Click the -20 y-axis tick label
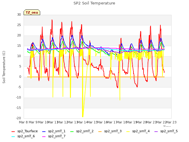189x142 pixels. (18, 118)
